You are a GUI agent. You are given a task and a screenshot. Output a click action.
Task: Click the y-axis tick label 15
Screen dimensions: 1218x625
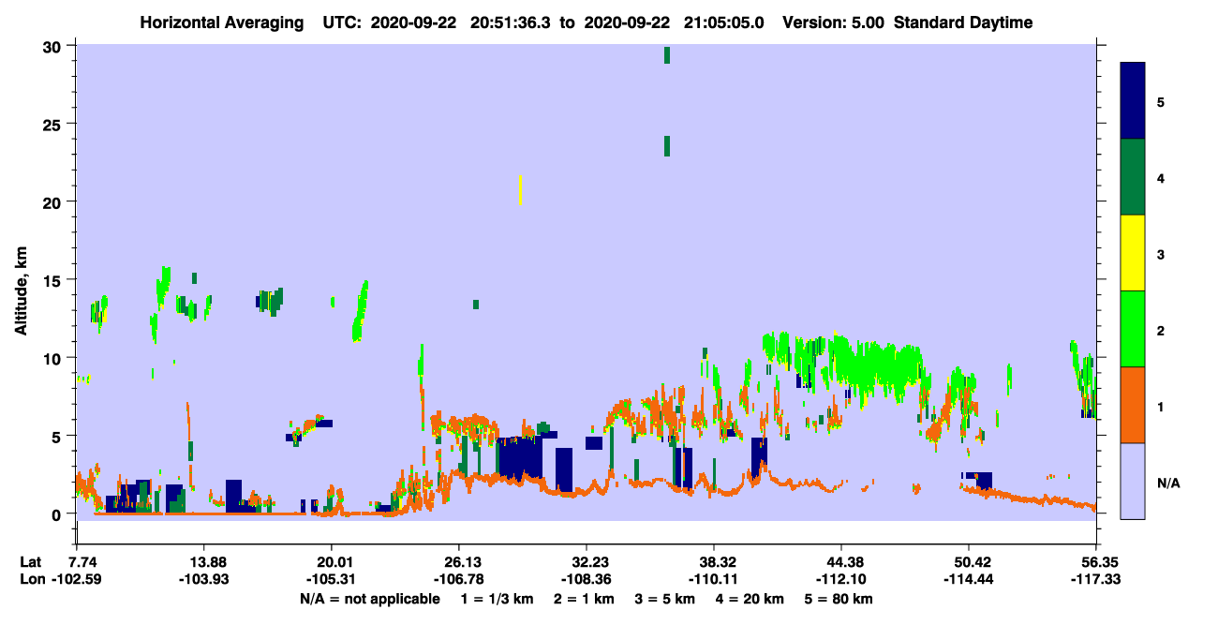point(54,279)
